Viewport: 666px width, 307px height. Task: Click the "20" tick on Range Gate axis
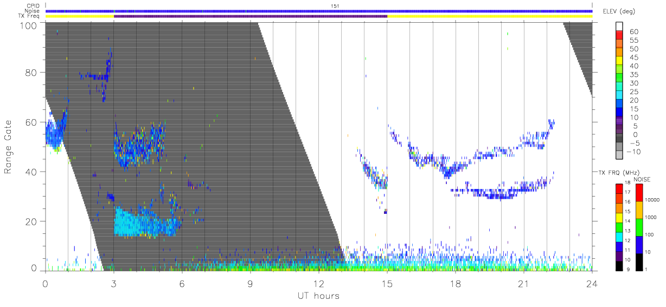tap(31, 221)
